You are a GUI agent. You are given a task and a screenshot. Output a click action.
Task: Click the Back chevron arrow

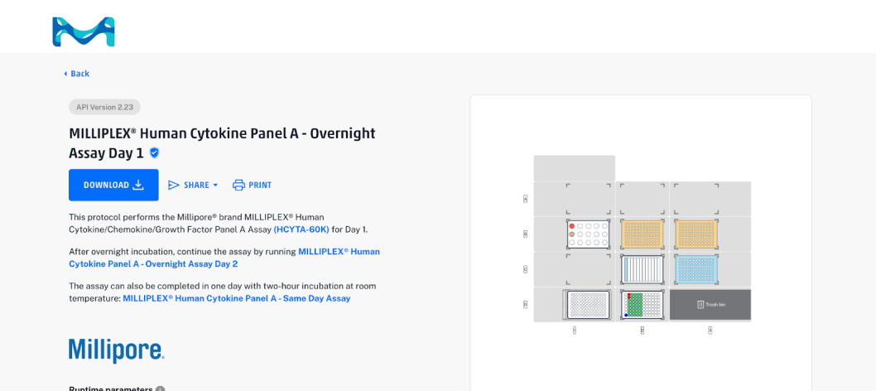[x=65, y=74]
